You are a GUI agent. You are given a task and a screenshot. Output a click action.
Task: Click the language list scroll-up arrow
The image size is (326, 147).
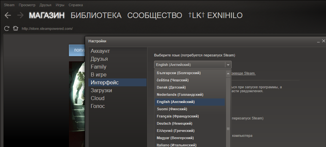[x=228, y=73]
